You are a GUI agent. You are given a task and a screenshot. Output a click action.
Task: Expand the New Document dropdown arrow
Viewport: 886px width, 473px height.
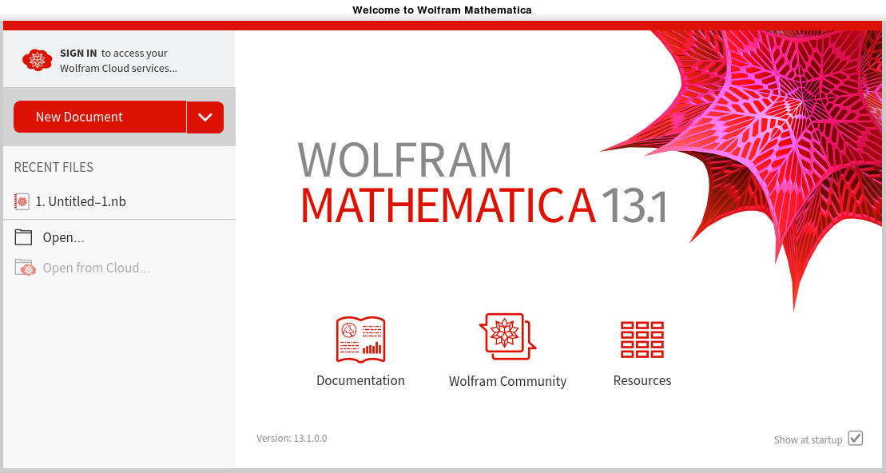click(205, 117)
